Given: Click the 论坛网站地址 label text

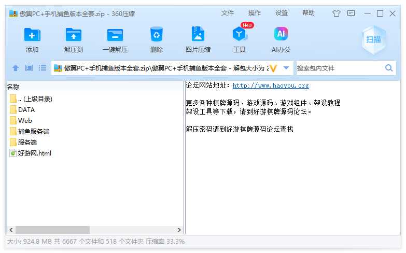Looking at the screenshot, I should click(205, 85).
